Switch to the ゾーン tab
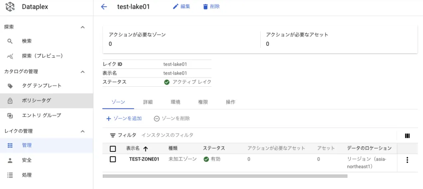Viewport: 423px width, 189px height. (118, 102)
